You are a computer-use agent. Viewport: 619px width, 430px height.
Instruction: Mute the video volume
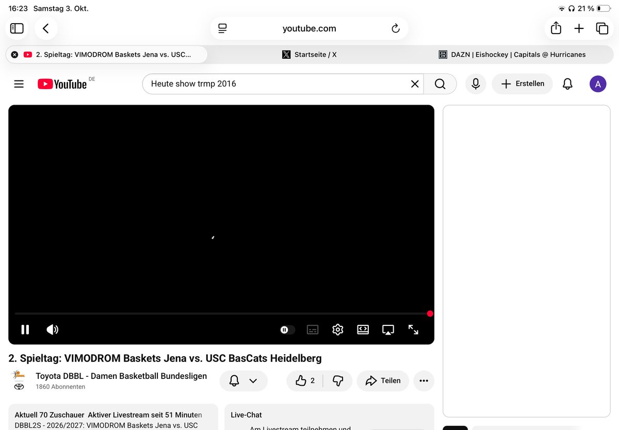[x=53, y=329]
